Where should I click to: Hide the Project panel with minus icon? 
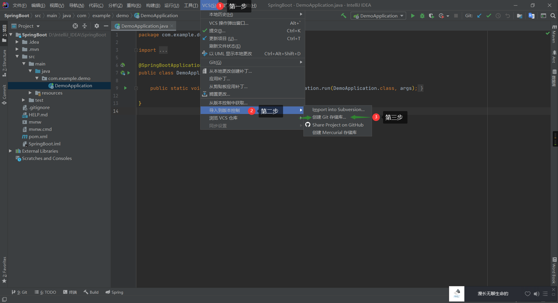(x=106, y=26)
